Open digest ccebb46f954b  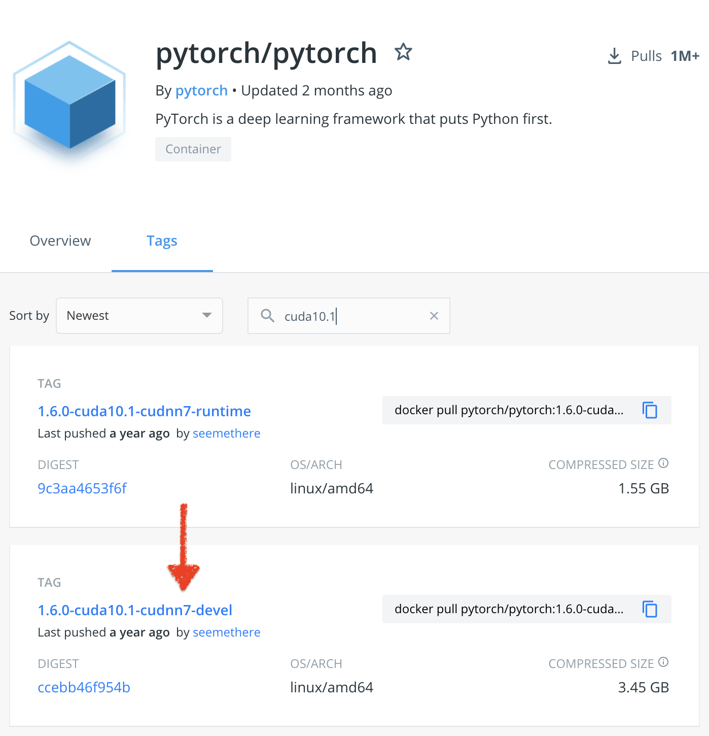(84, 687)
